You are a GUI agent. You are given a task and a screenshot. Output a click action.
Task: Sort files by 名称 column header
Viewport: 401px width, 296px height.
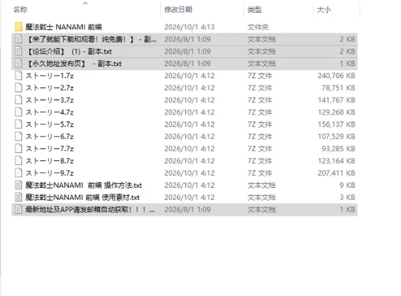20,10
